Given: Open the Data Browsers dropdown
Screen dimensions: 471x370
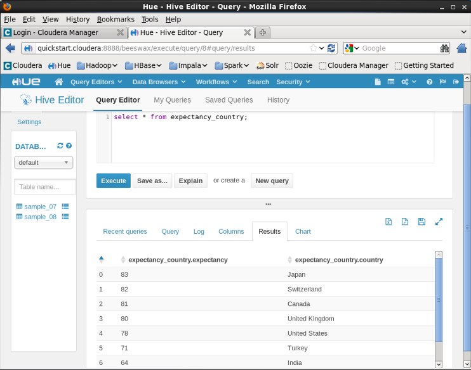Looking at the screenshot, I should pos(159,82).
